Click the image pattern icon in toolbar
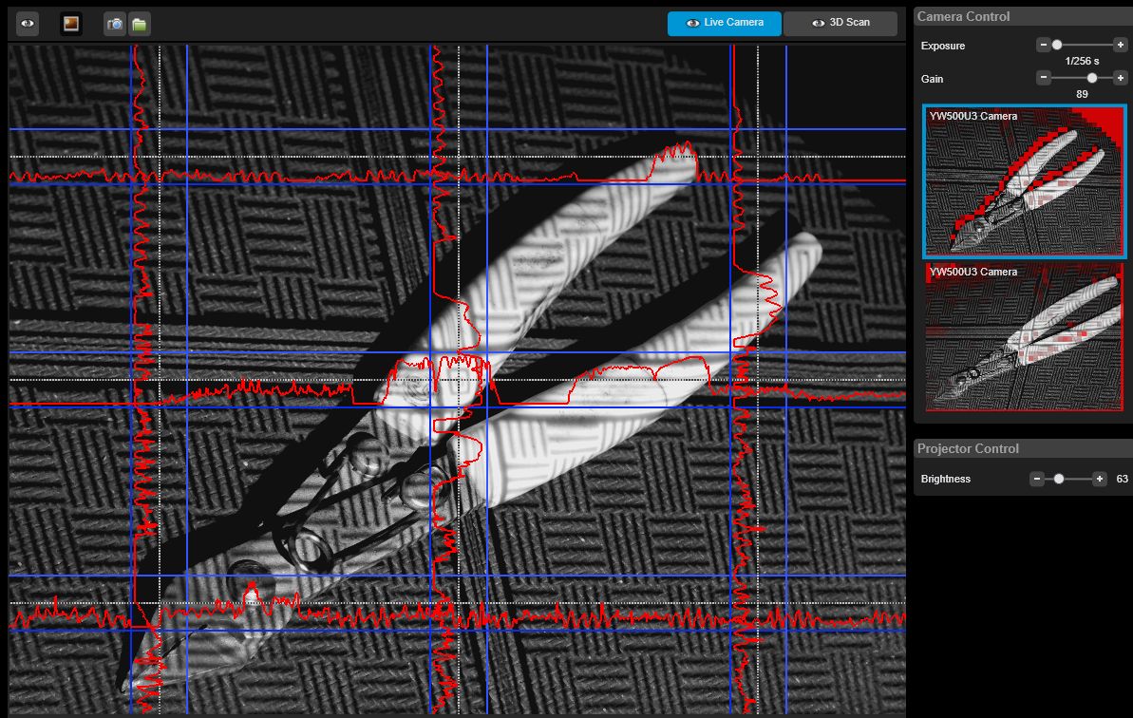Image resolution: width=1133 pixels, height=718 pixels. tap(71, 24)
